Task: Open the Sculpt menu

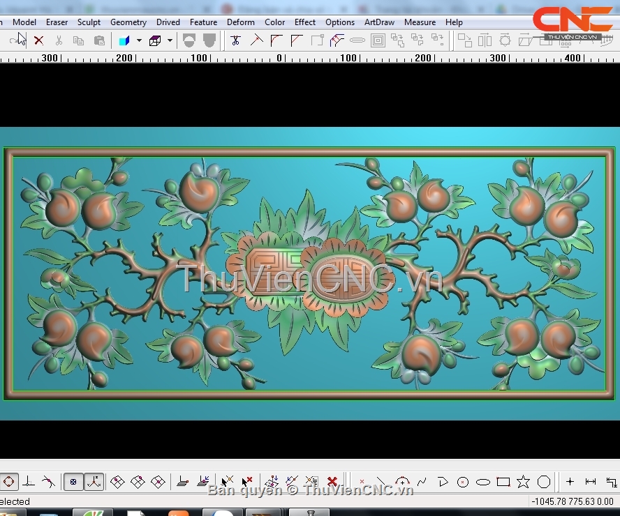Action: [89, 22]
